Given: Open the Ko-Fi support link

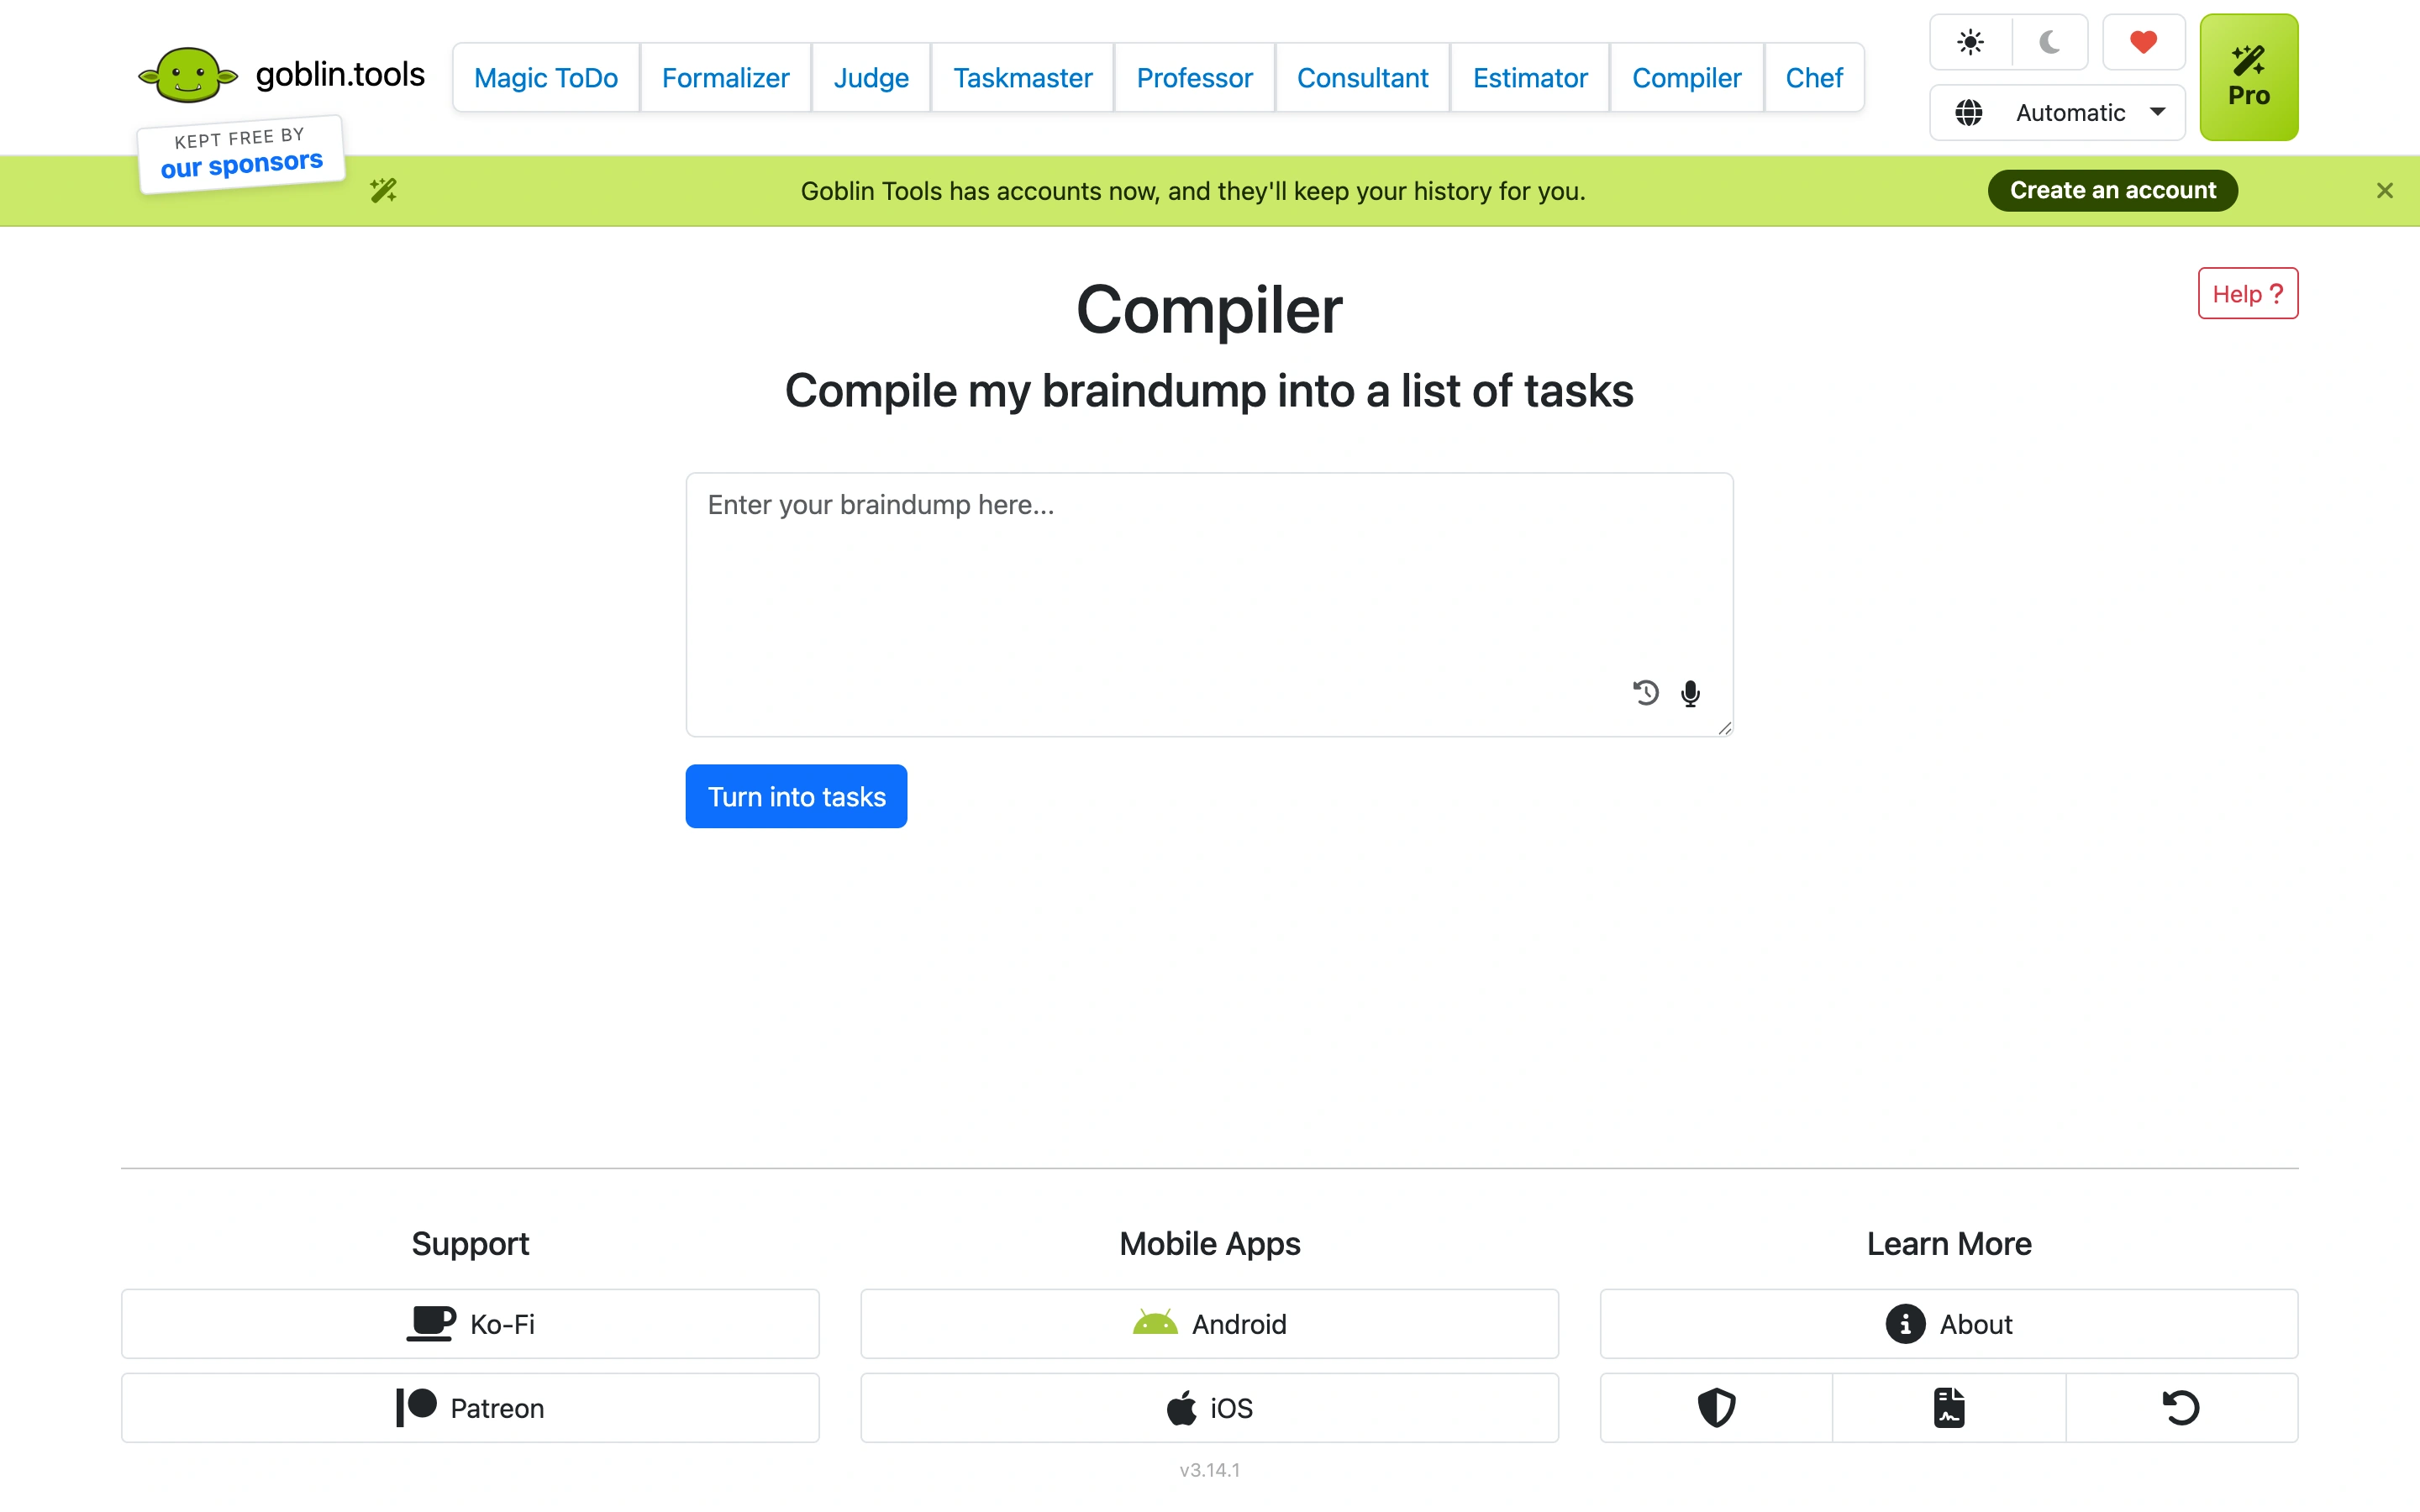Looking at the screenshot, I should 470,1323.
